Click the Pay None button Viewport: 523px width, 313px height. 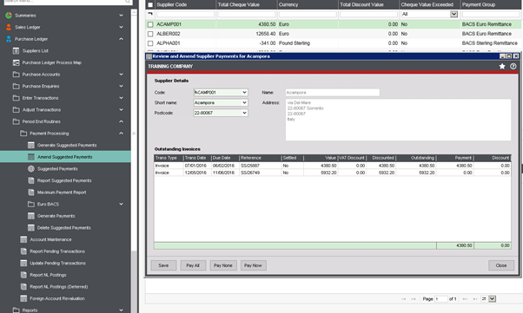click(222, 265)
